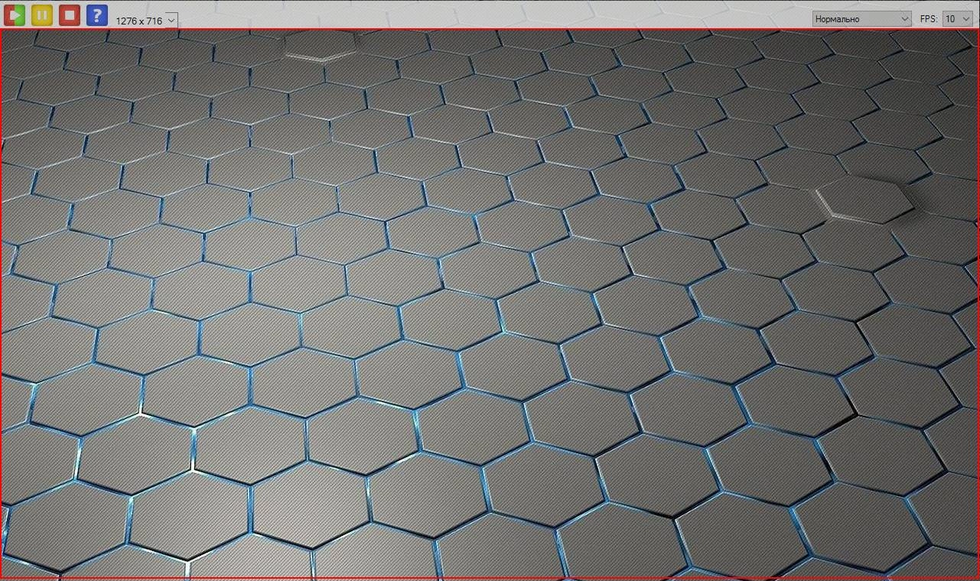This screenshot has width=980, height=581.
Task: Open help via the blue question mark icon
Action: pos(97,15)
